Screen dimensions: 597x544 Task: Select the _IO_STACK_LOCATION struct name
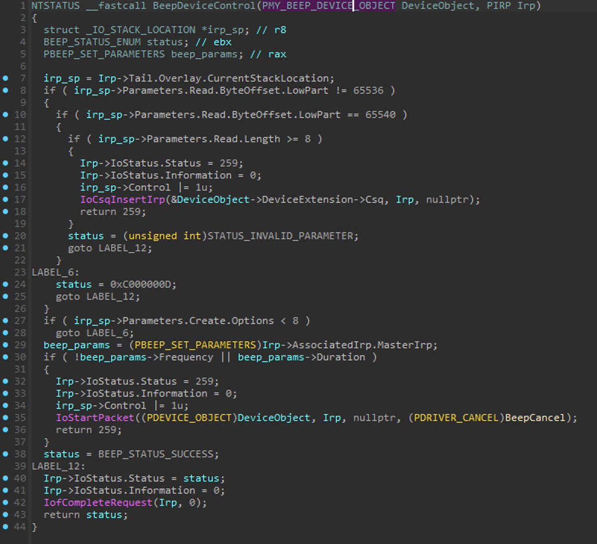141,30
